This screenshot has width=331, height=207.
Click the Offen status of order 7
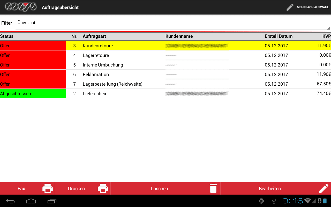(x=33, y=84)
